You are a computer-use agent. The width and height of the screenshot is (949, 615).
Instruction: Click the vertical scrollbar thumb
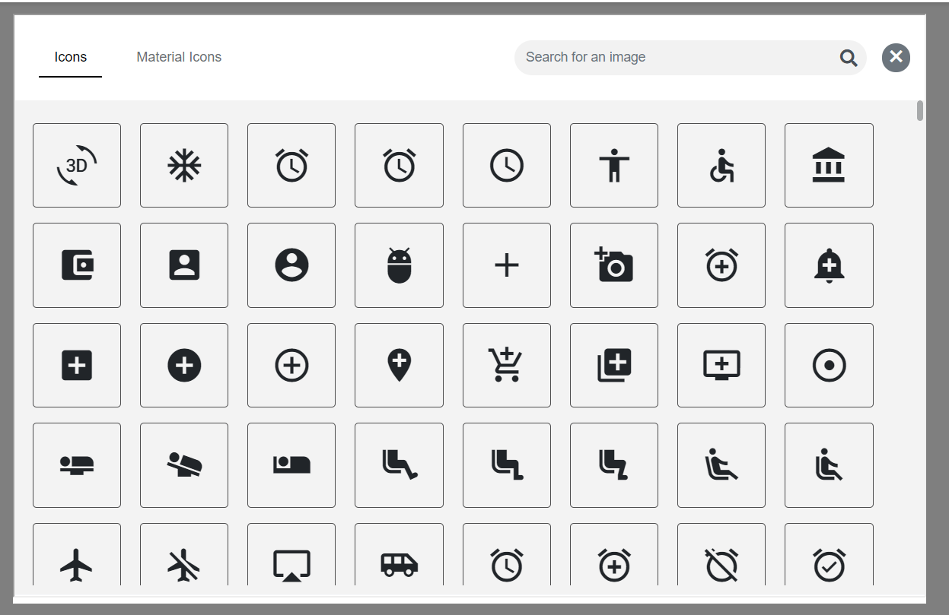(920, 110)
